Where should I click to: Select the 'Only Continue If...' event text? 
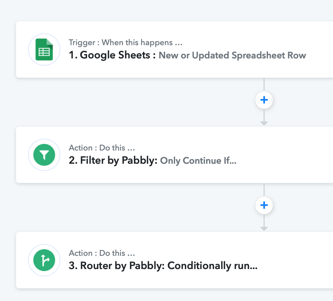[x=198, y=161]
